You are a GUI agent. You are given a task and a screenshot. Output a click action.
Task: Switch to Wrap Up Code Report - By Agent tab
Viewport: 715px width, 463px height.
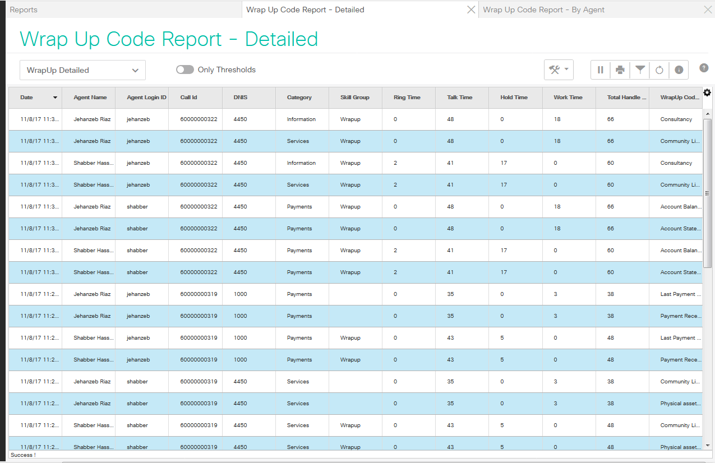point(543,10)
